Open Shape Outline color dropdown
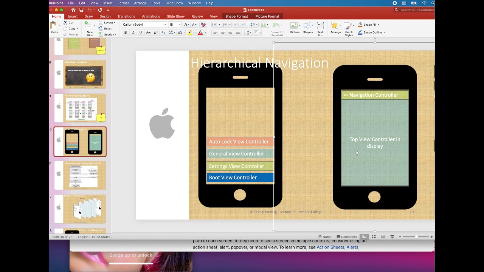The image size is (484, 272). (x=384, y=32)
